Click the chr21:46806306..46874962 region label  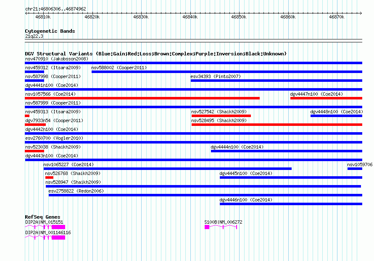[55, 9]
